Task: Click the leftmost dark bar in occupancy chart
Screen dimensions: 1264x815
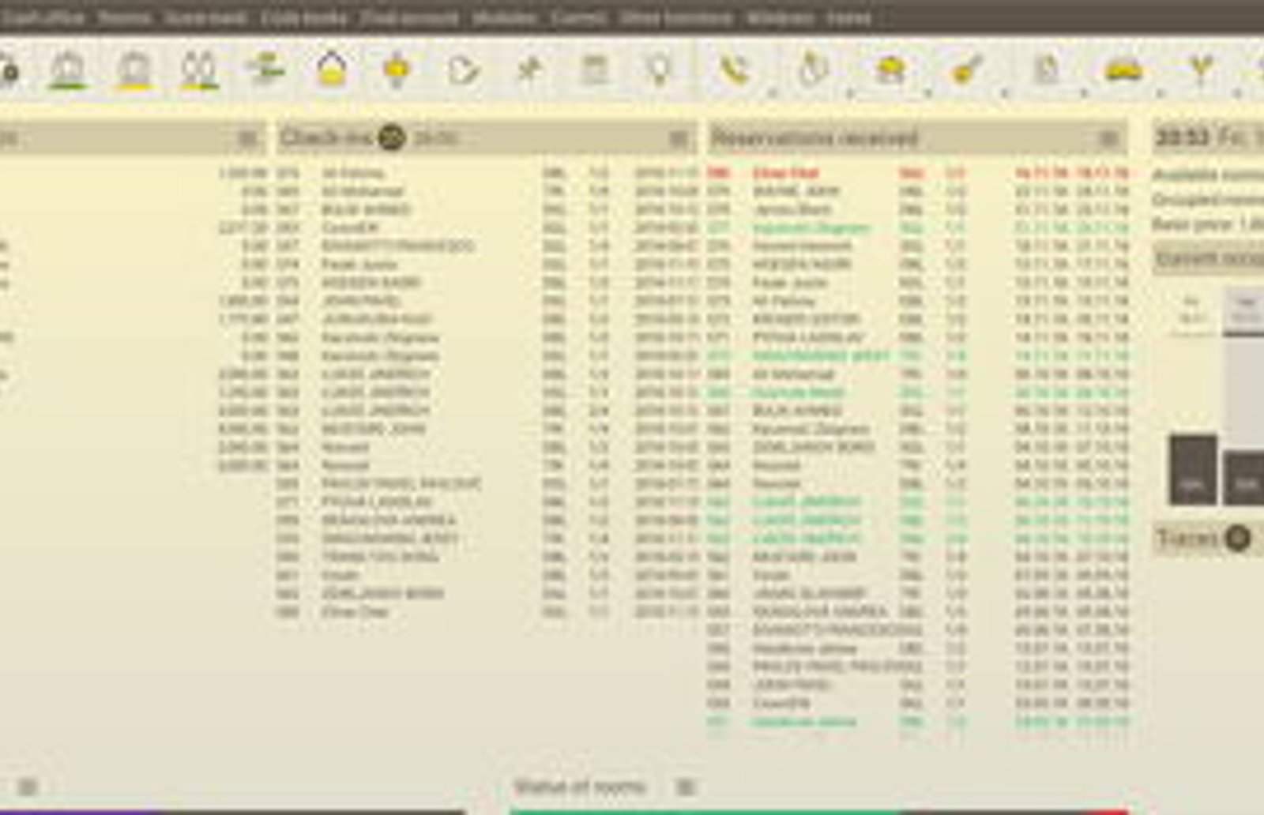Action: [x=1192, y=470]
